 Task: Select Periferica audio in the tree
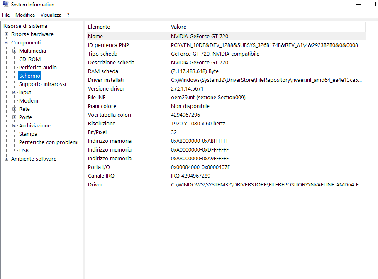[x=38, y=68]
